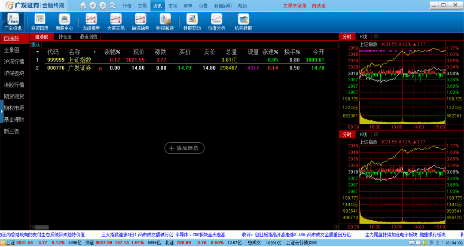Click the refresh icon beside upper K线 tab
This screenshot has height=247, width=464.
pos(376,37)
